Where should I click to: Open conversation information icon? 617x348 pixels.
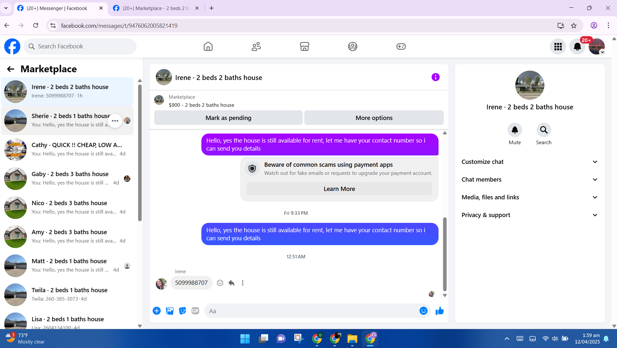tap(436, 77)
